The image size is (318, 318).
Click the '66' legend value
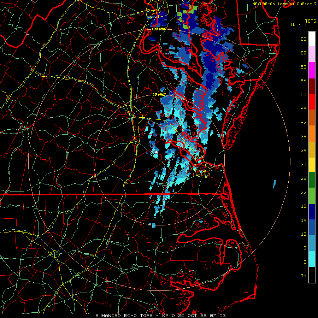(x=304, y=39)
